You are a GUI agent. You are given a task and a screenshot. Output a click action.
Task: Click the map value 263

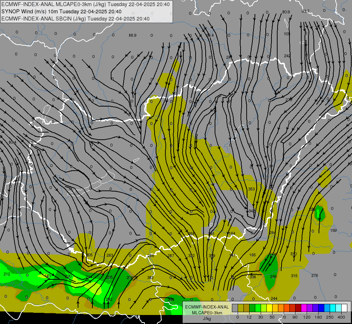pos(110,255)
